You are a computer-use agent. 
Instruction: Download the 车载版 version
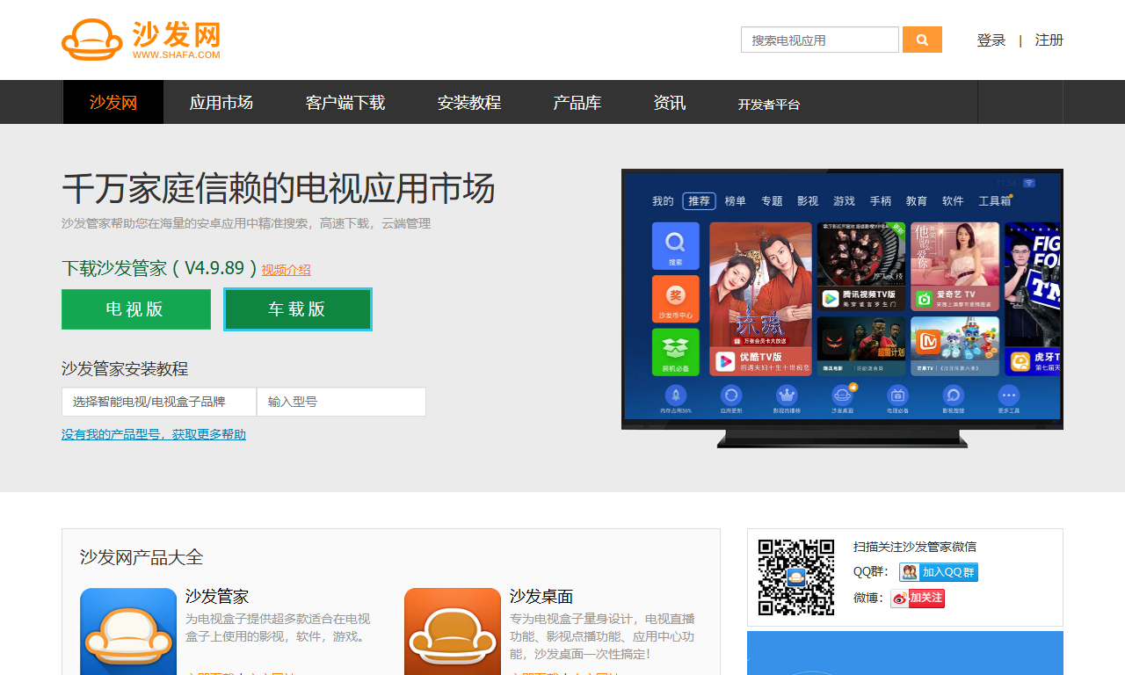click(x=298, y=309)
